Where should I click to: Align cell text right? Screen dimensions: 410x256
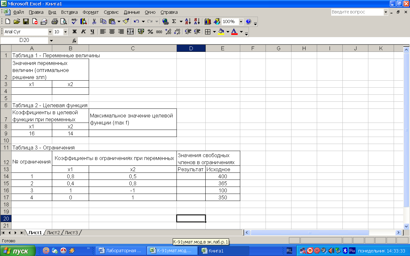(121, 32)
